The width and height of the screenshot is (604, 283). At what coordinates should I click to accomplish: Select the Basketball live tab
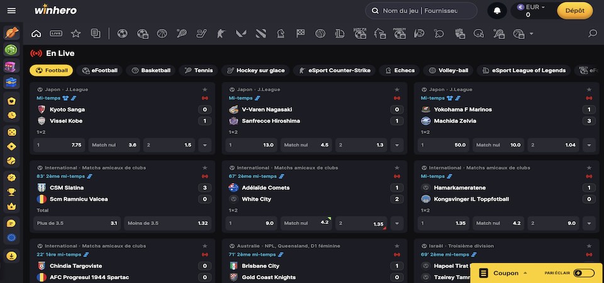pos(150,70)
